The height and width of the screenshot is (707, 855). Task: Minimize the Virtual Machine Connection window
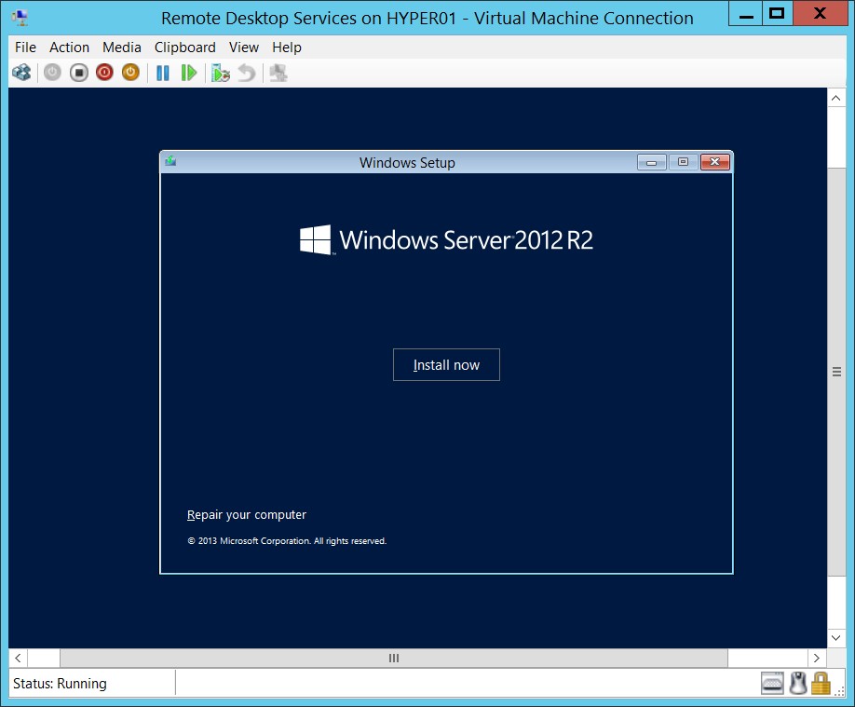click(x=746, y=14)
